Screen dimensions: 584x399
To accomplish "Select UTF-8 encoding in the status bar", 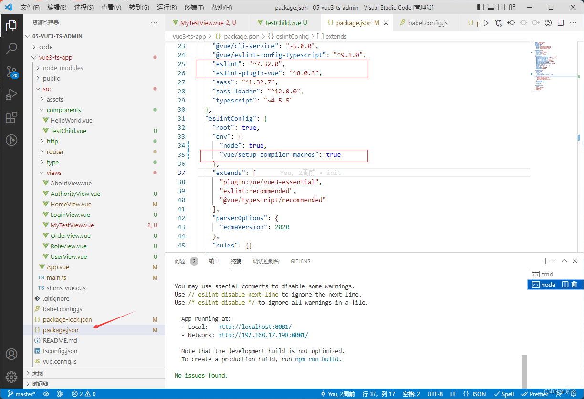I will [435, 394].
